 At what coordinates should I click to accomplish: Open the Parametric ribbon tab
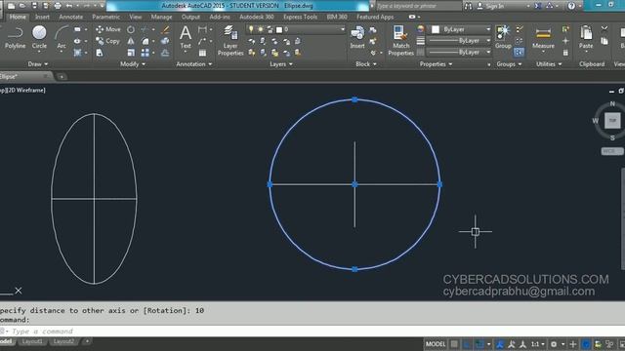tap(106, 17)
